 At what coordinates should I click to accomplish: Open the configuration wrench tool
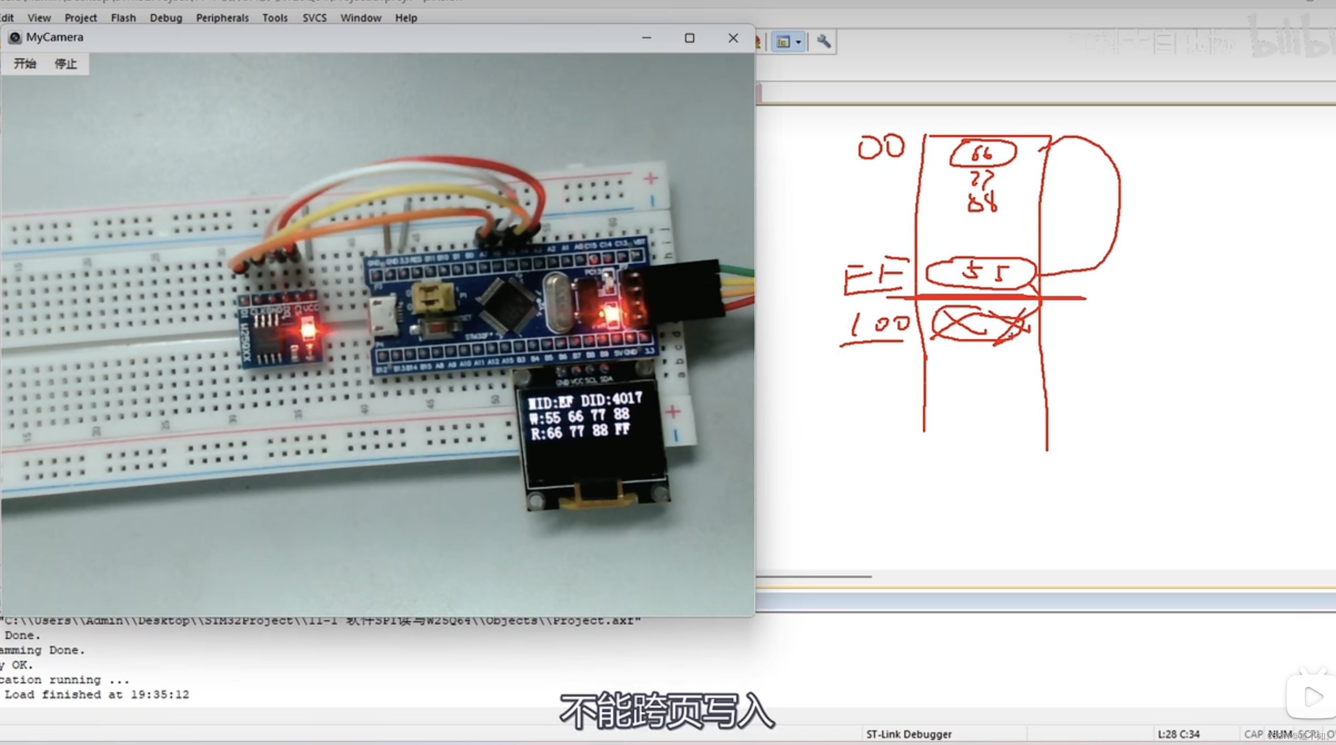tap(823, 41)
